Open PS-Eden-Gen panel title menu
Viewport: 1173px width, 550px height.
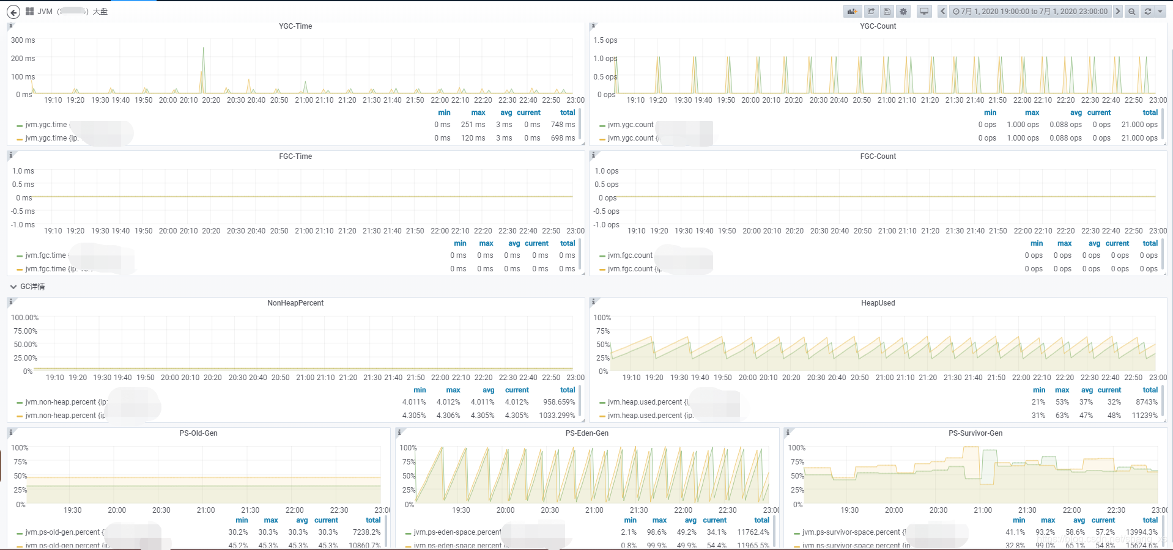[x=587, y=433]
